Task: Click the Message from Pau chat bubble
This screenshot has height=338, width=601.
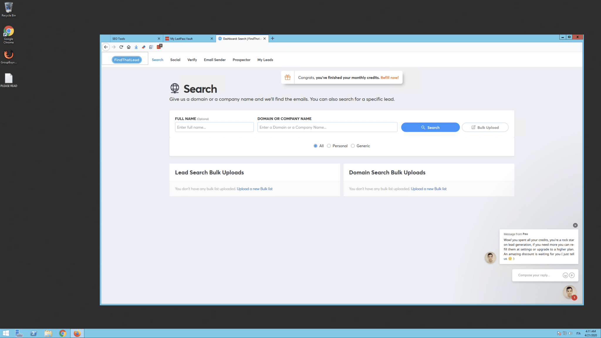Action: pos(539,246)
